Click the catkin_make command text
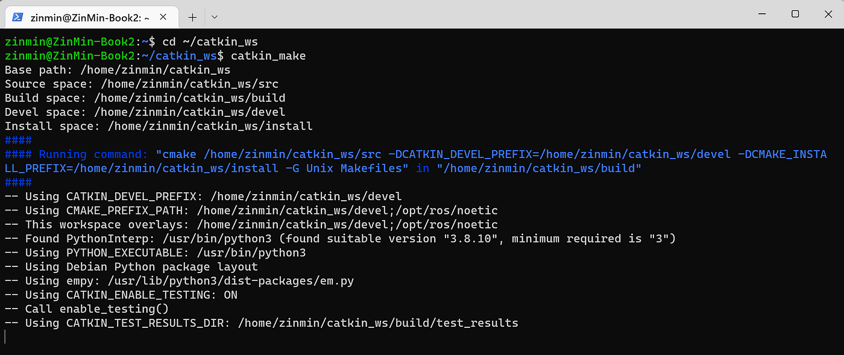 (268, 56)
